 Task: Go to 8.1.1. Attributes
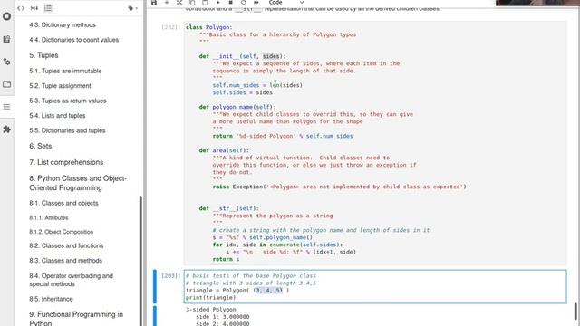48,217
